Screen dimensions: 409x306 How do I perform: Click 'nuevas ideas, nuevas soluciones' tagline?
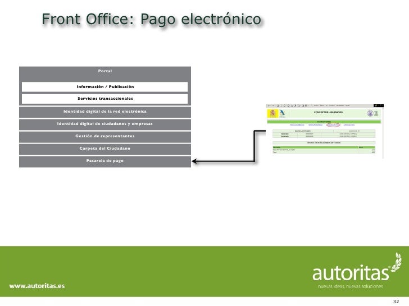351,286
